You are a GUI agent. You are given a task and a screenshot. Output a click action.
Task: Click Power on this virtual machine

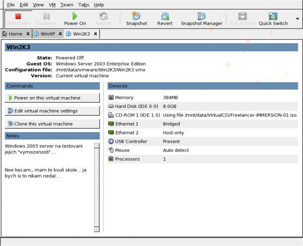tap(52, 98)
